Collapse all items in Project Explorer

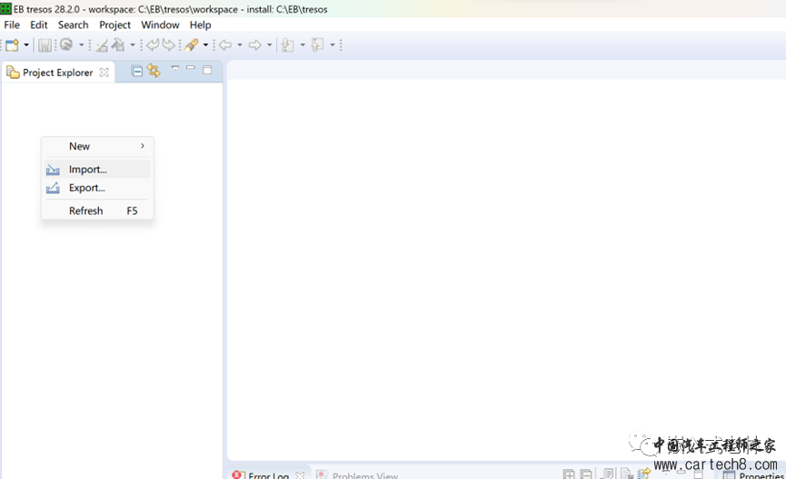pyautogui.click(x=137, y=71)
